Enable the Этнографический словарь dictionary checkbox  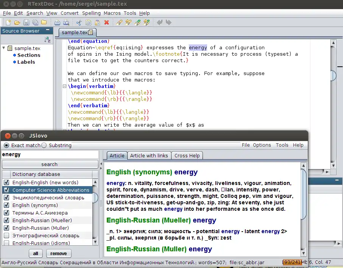pyautogui.click(x=6, y=235)
